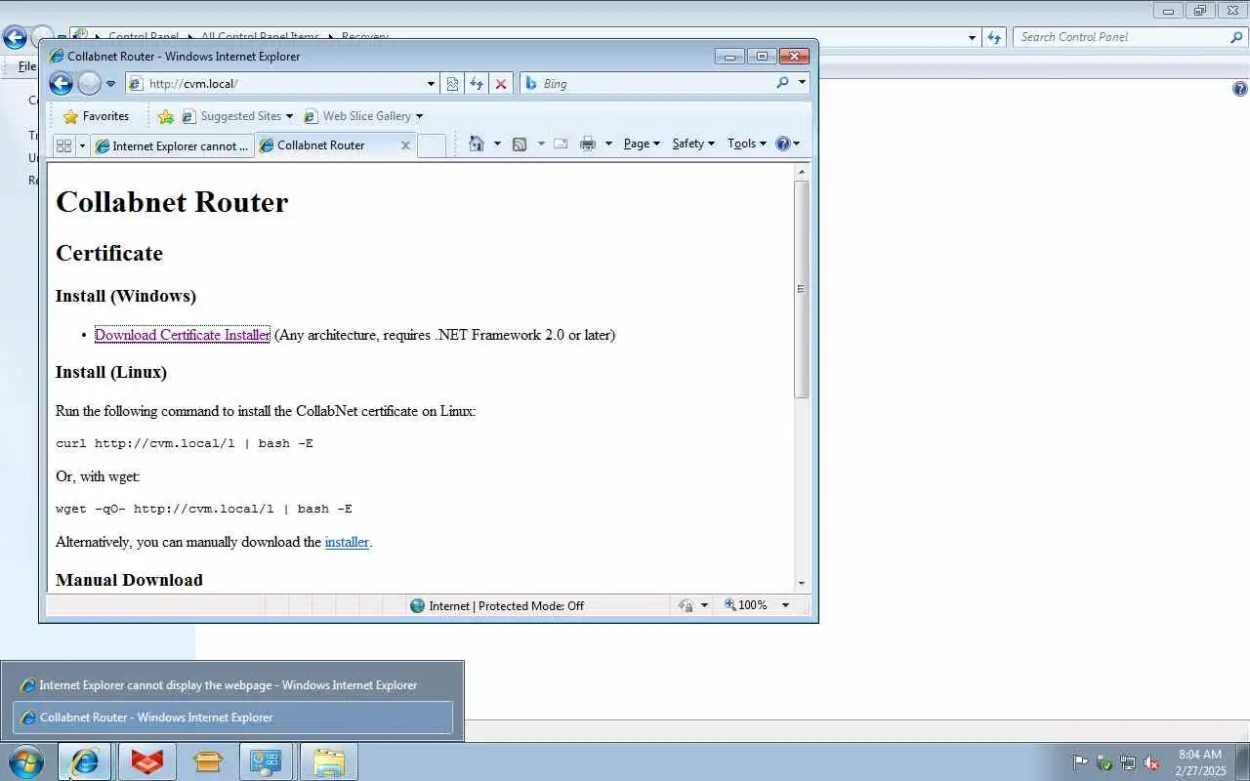Click page scrollbar down arrow
This screenshot has height=781, width=1250.
[x=802, y=583]
